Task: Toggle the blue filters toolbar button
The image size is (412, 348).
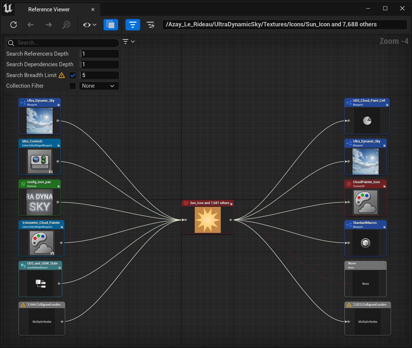Action: [x=133, y=25]
